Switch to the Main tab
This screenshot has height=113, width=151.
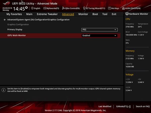[29, 14]
